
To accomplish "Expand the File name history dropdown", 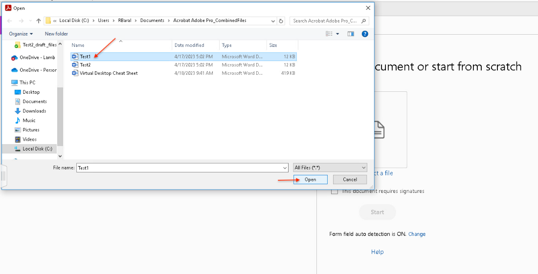I will [x=285, y=168].
